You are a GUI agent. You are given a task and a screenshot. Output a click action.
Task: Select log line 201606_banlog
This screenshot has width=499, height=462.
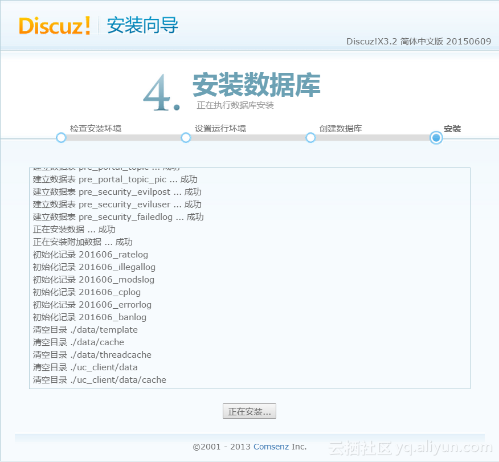[89, 317]
